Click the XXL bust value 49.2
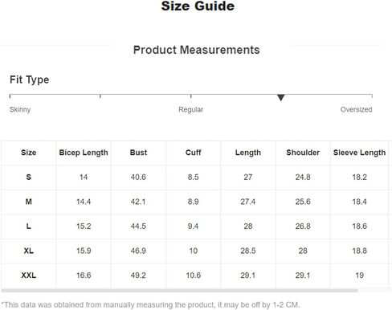This screenshot has height=310, width=392. tap(138, 275)
